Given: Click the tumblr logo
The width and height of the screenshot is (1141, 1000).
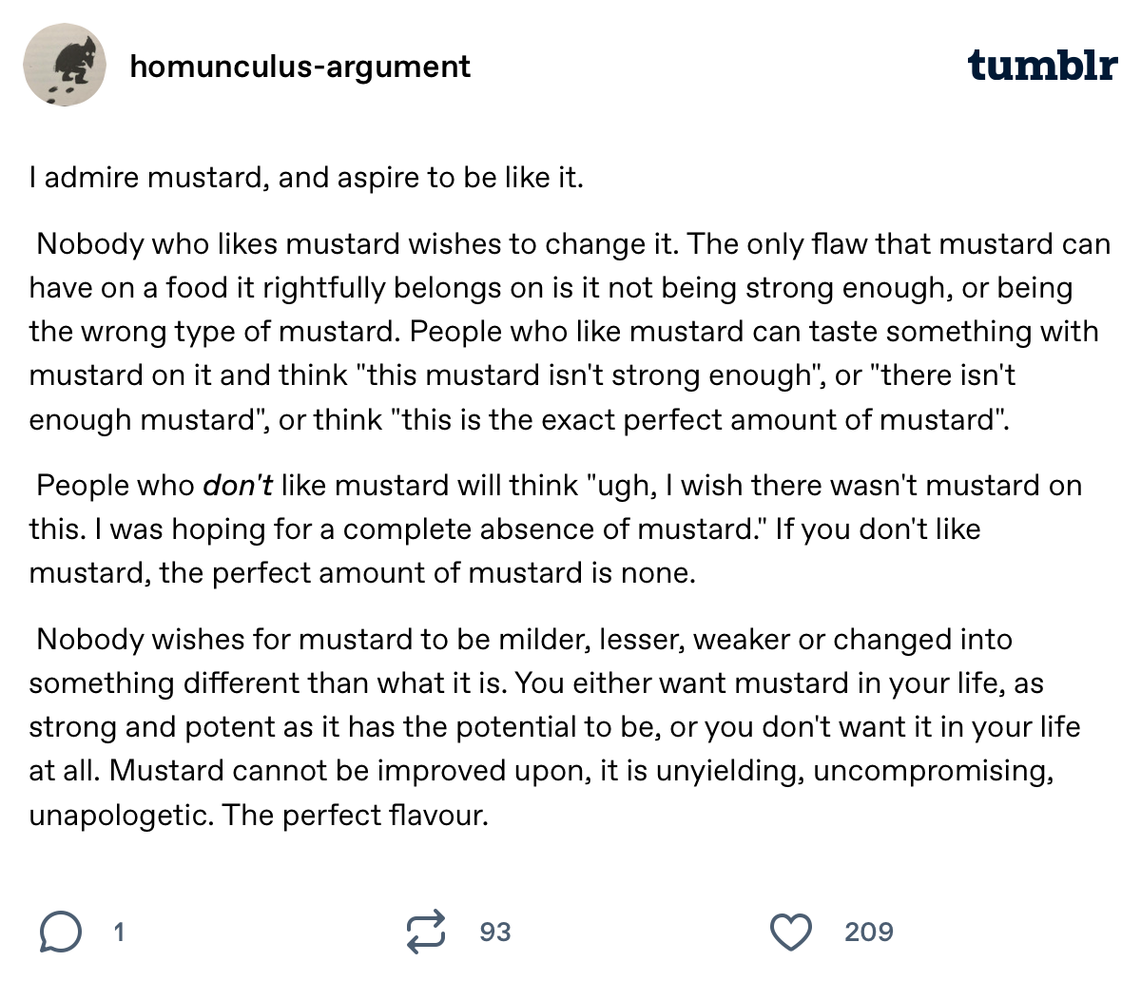Looking at the screenshot, I should tap(1042, 66).
